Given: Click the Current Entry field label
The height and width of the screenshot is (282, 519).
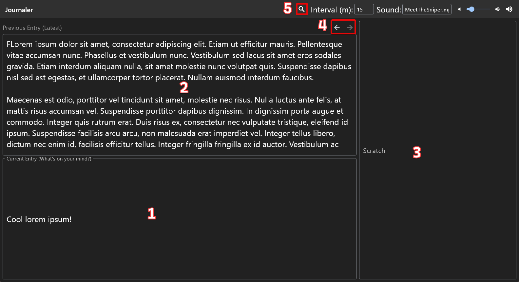Looking at the screenshot, I should coord(49,159).
